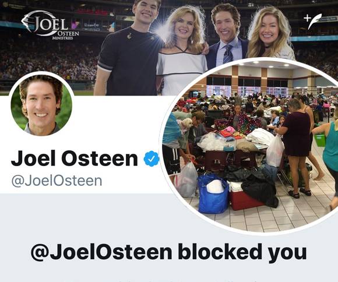Click the blue verified checkmark badge
This screenshot has height=282, width=338.
pyautogui.click(x=152, y=158)
